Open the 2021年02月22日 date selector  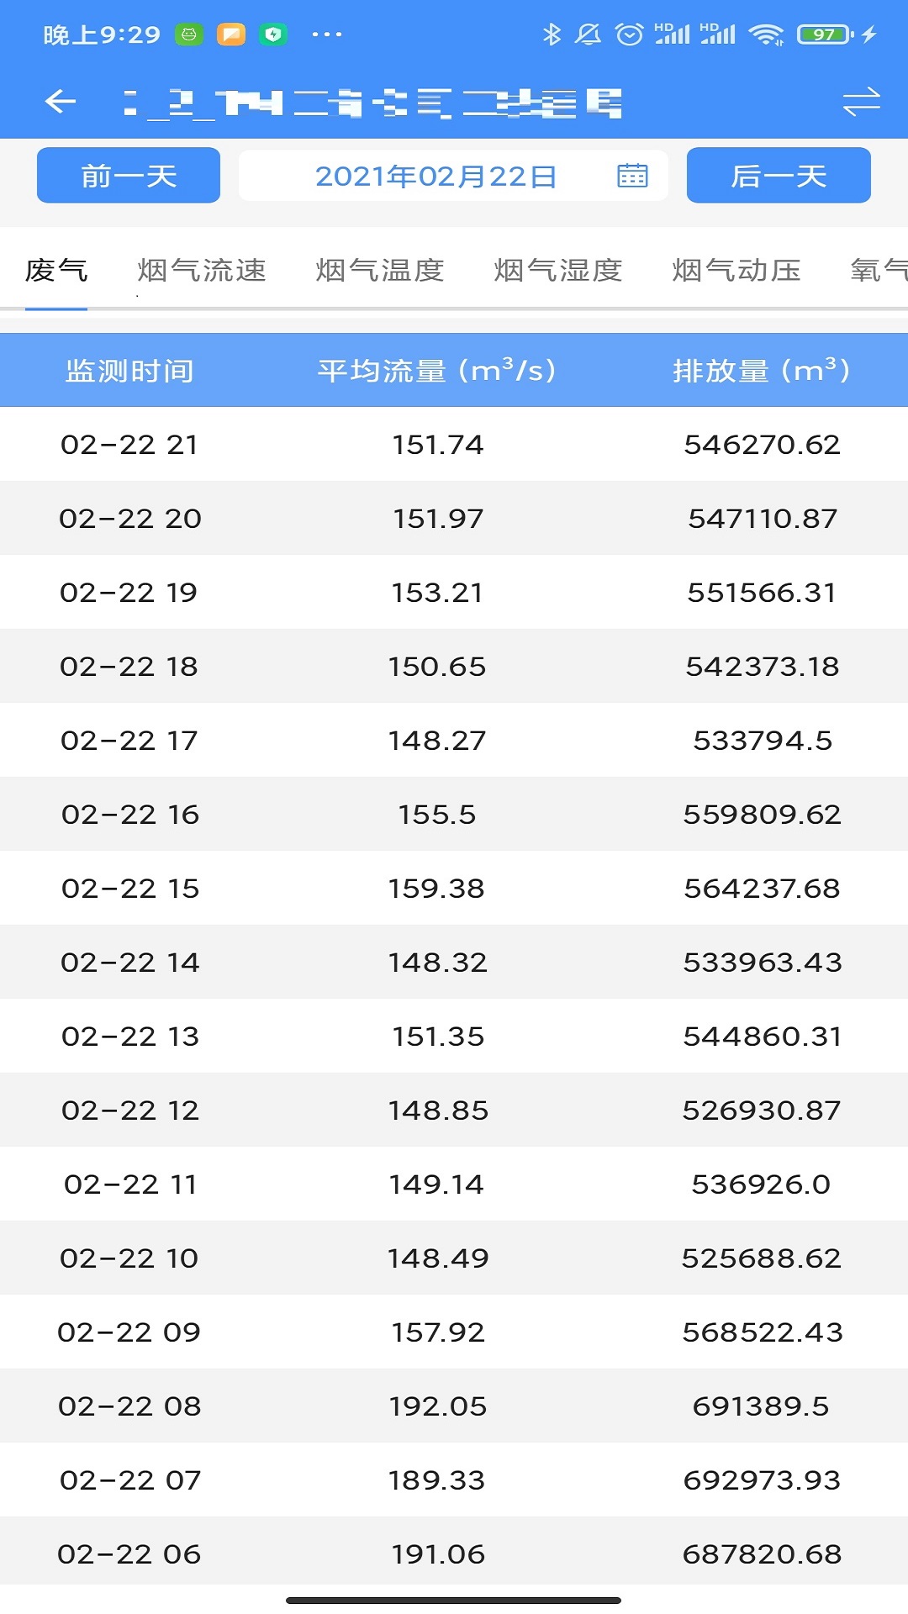[436, 176]
